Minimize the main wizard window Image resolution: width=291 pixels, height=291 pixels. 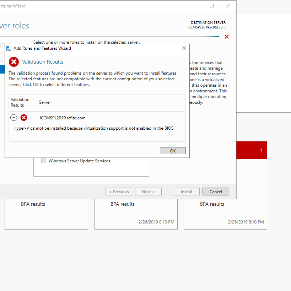pyautogui.click(x=195, y=6)
